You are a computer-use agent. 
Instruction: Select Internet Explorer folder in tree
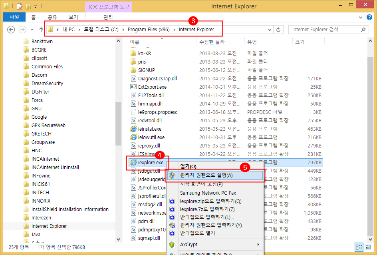49,226
